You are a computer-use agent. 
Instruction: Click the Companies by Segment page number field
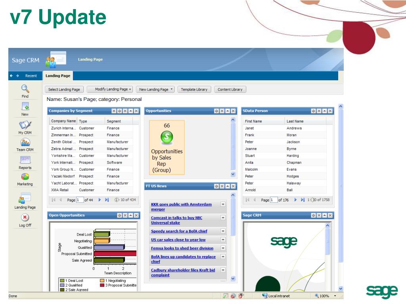click(x=80, y=200)
